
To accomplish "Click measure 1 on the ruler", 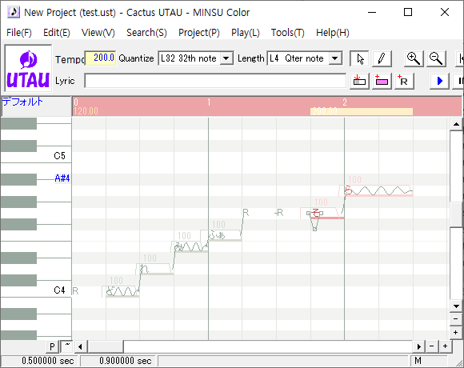I will (209, 102).
